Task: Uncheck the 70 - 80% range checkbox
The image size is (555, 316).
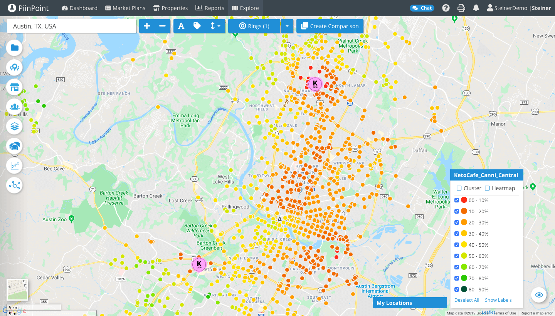Action: point(457,278)
